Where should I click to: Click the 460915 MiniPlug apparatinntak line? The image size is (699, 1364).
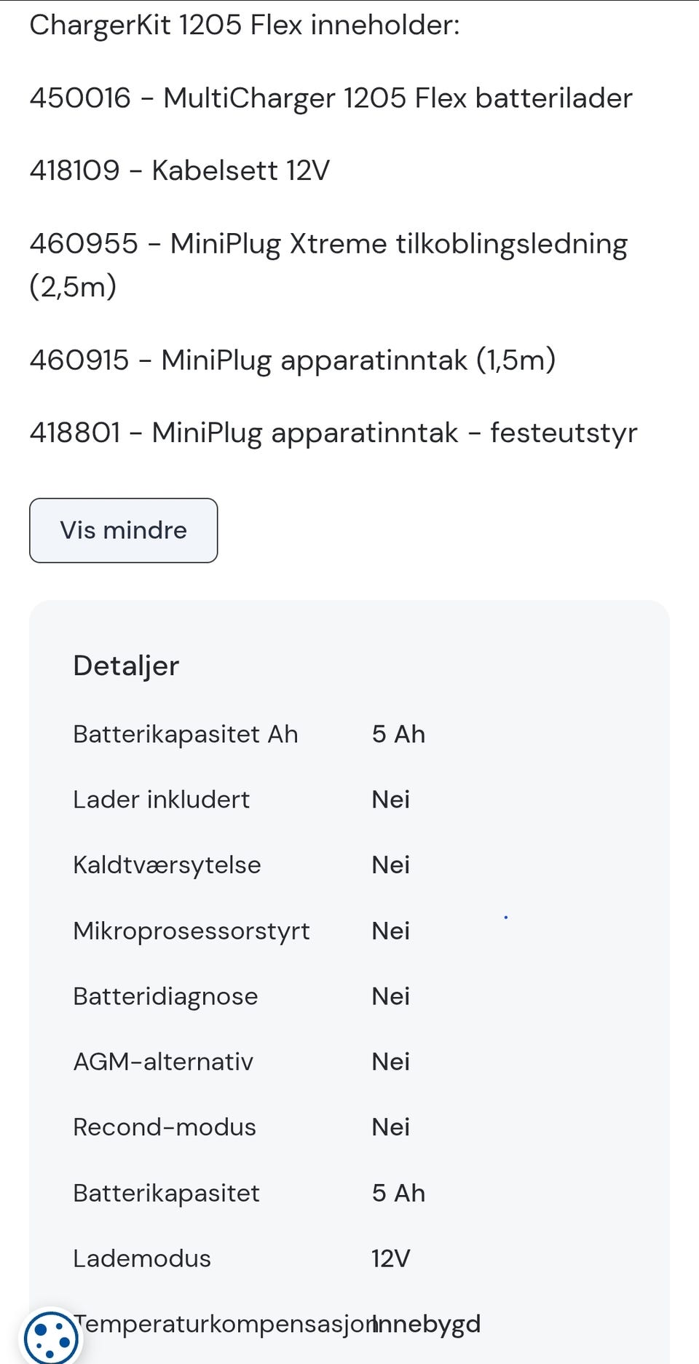pos(292,360)
